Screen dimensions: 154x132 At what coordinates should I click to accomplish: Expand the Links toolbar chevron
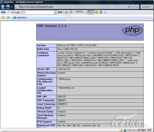[x=9, y=11]
